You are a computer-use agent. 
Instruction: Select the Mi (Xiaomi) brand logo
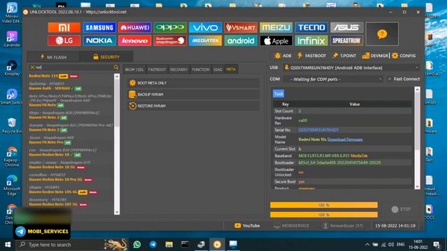(64, 28)
